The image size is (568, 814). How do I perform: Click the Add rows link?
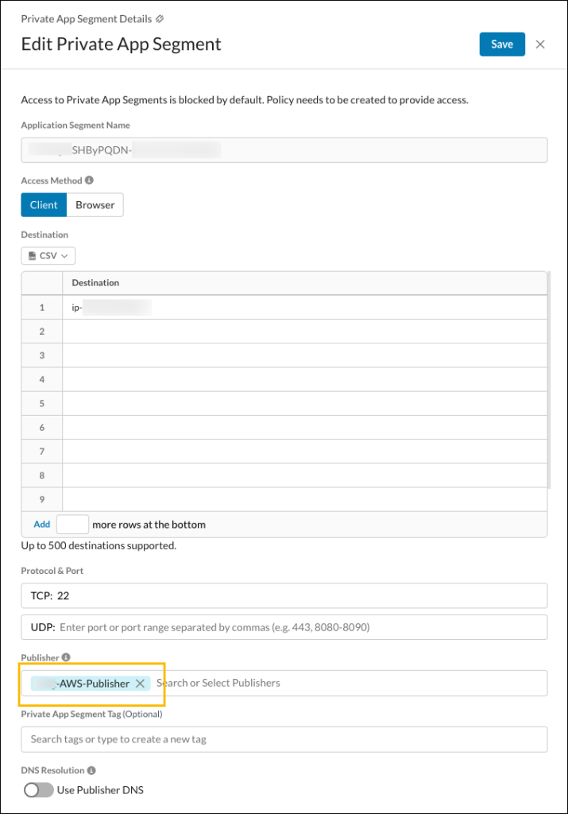pos(42,525)
